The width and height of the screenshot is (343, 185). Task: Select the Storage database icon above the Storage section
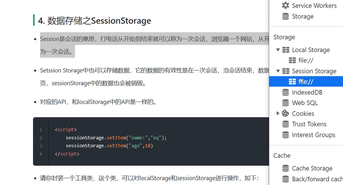[285, 16]
